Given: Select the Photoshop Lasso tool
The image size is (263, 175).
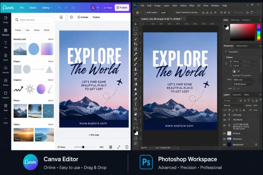Looking at the screenshot, I should coord(136,34).
